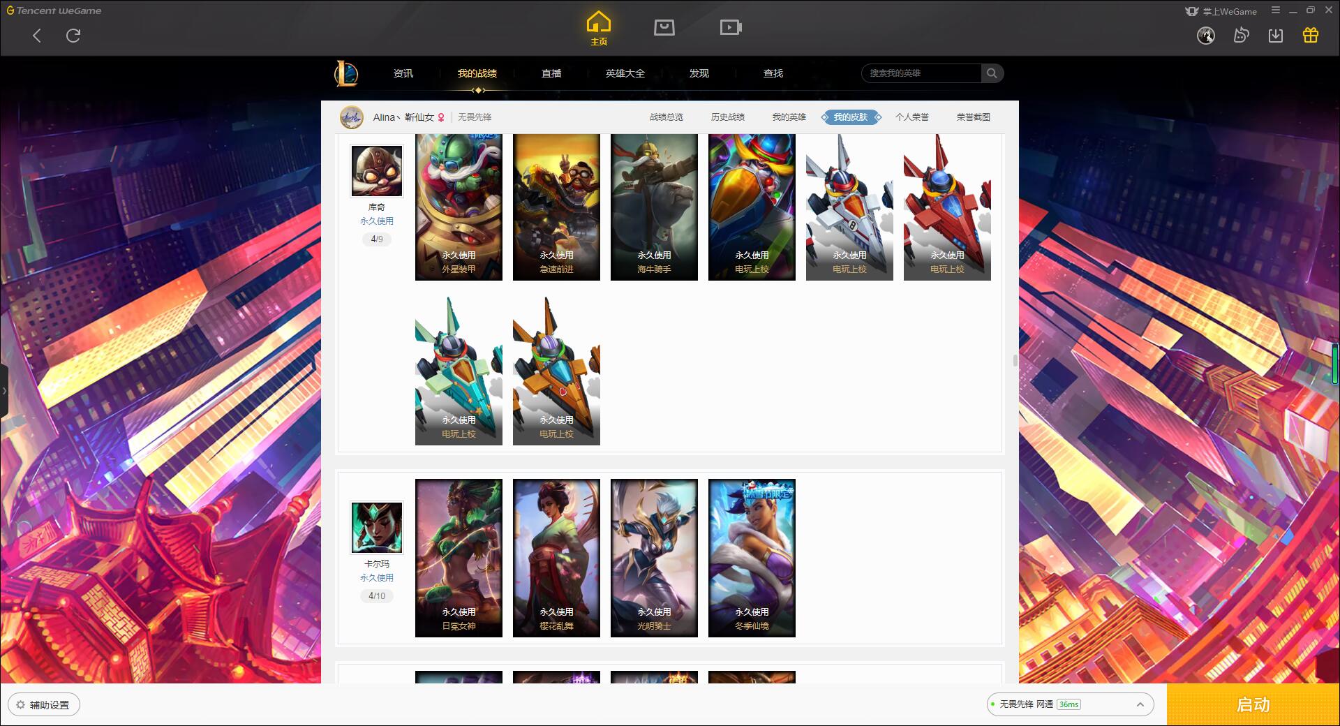Open the 日冕女神 skin card
The height and width of the screenshot is (726, 1340).
click(459, 558)
